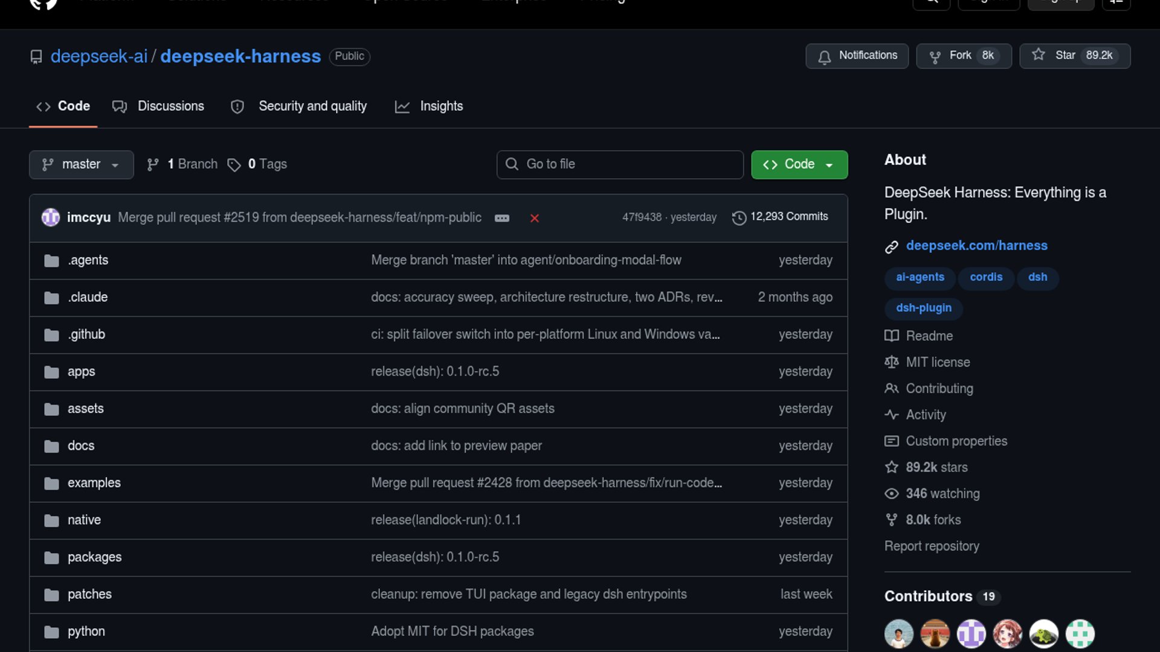Open the Activity link
The image size is (1160, 652).
click(915, 415)
